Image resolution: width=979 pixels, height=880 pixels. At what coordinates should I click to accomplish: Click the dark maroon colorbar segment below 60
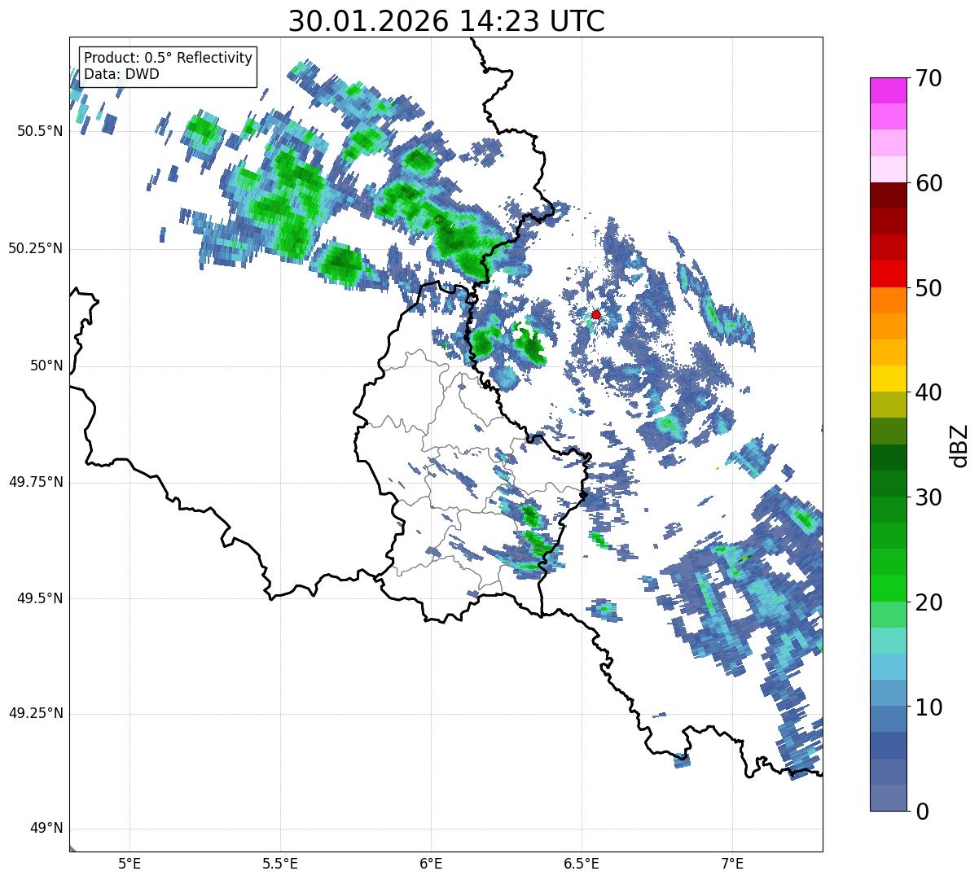(888, 195)
